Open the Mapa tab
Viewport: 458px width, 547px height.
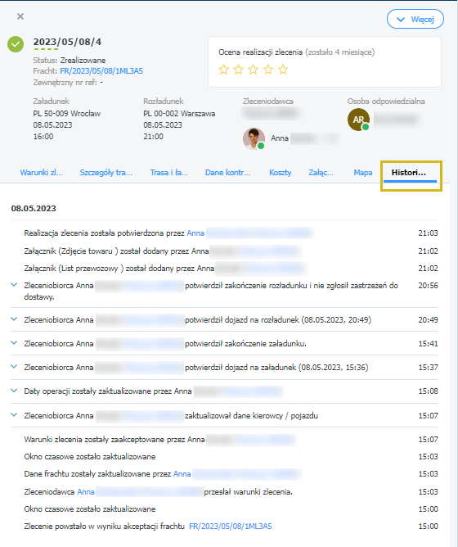[x=363, y=172]
